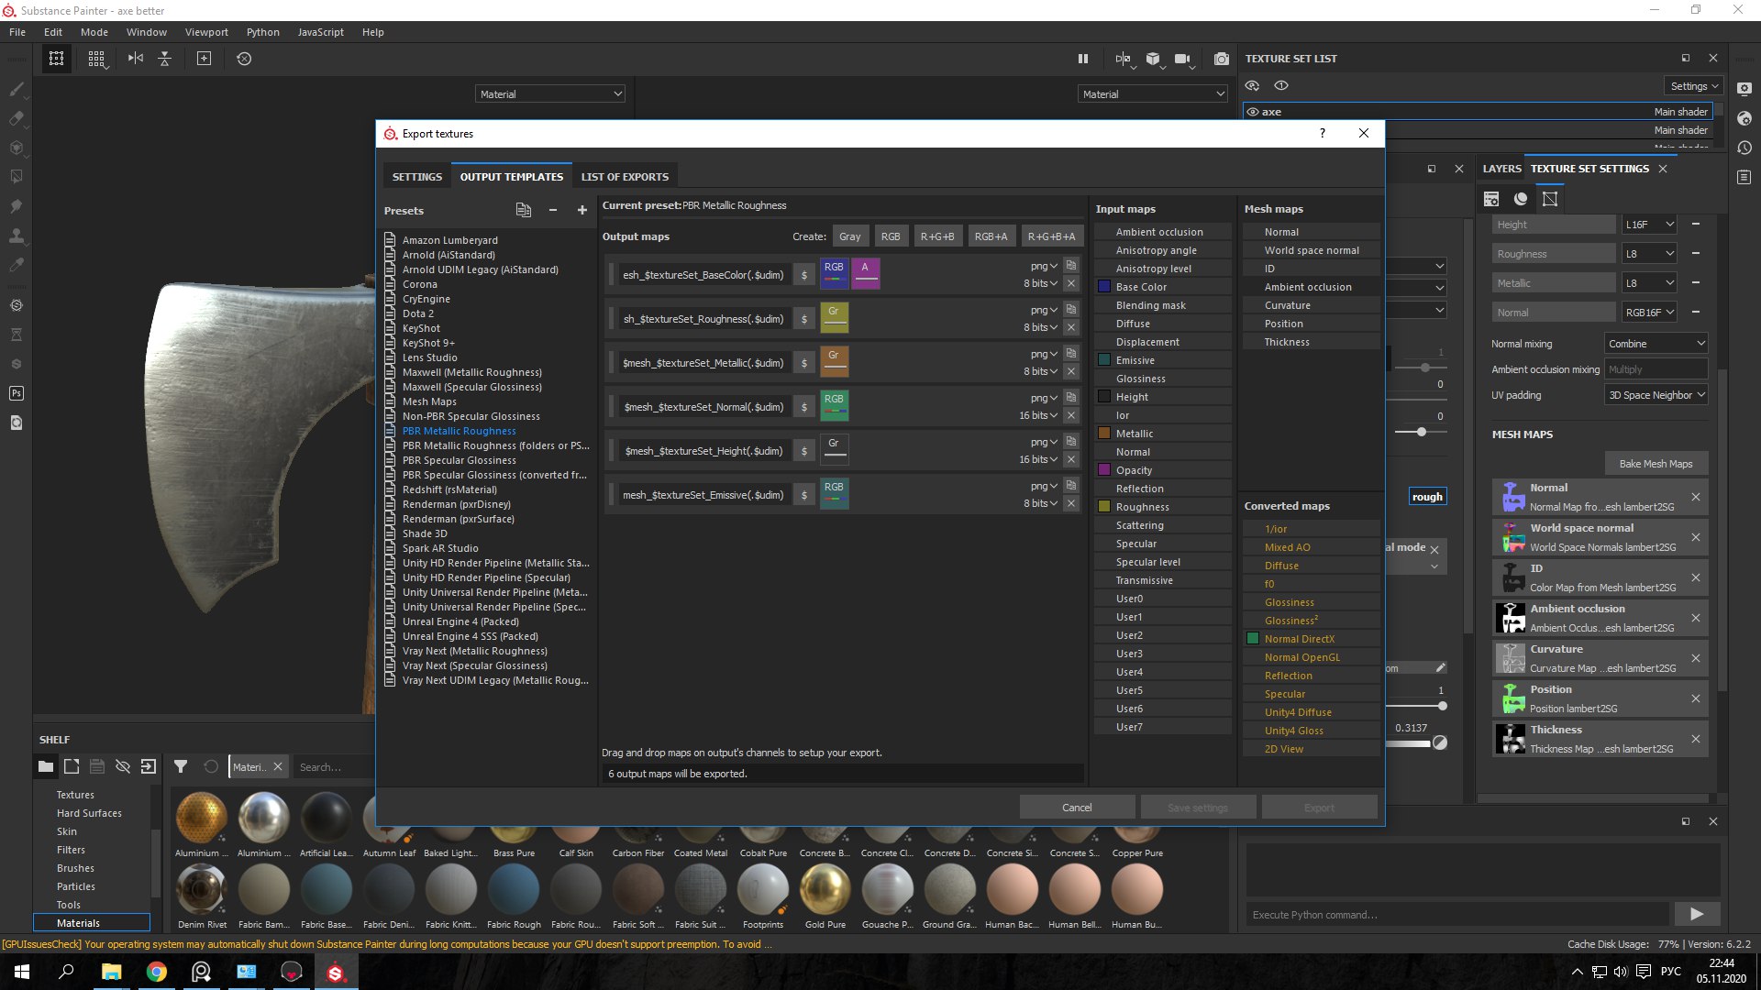The height and width of the screenshot is (990, 1761).
Task: Open file format dropdown for the BaseColor map
Action: click(1044, 266)
